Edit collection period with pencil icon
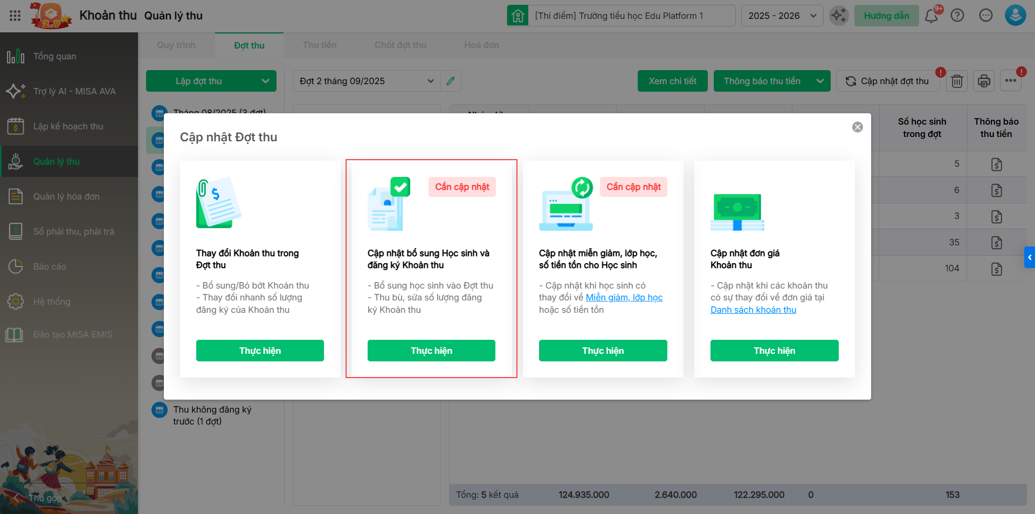The width and height of the screenshot is (1035, 514). [451, 81]
